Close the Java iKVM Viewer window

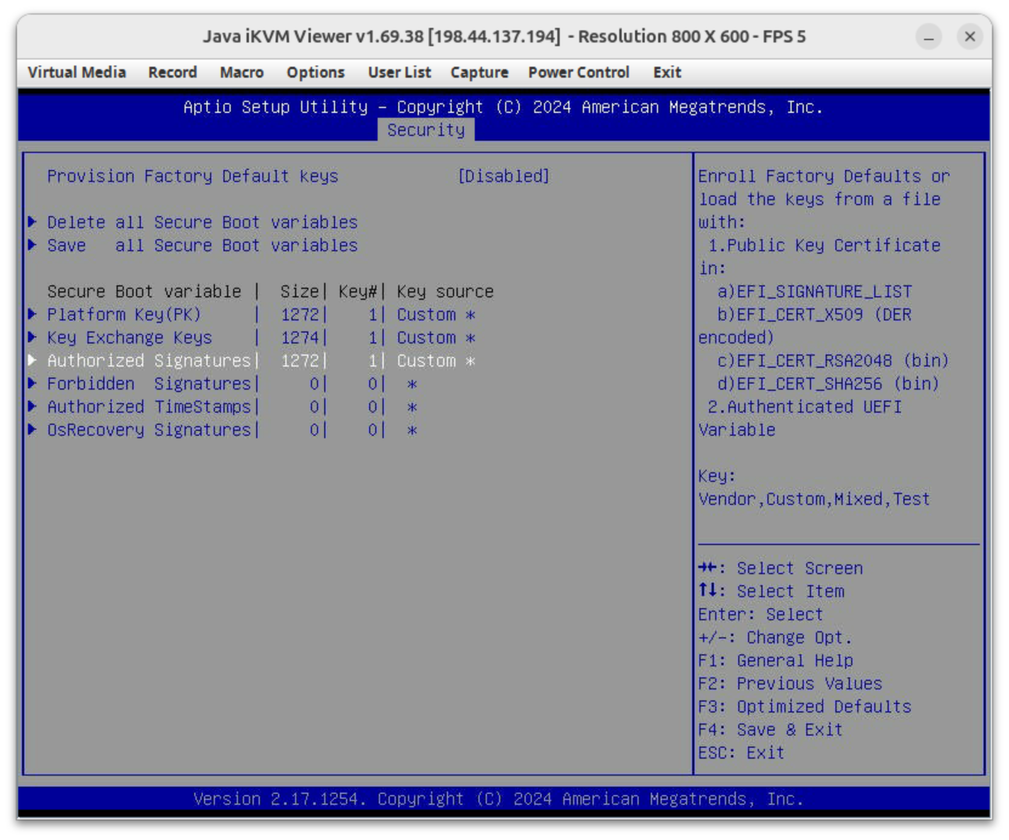click(970, 37)
